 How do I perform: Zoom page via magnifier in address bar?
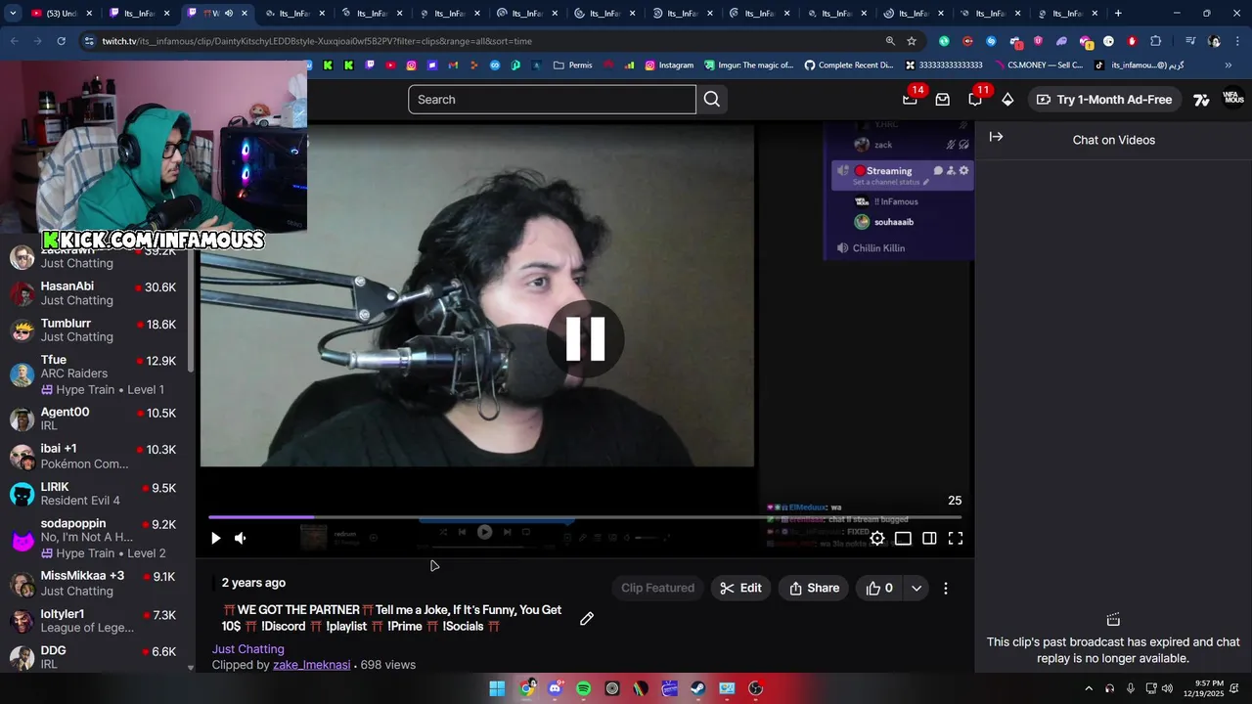click(890, 41)
